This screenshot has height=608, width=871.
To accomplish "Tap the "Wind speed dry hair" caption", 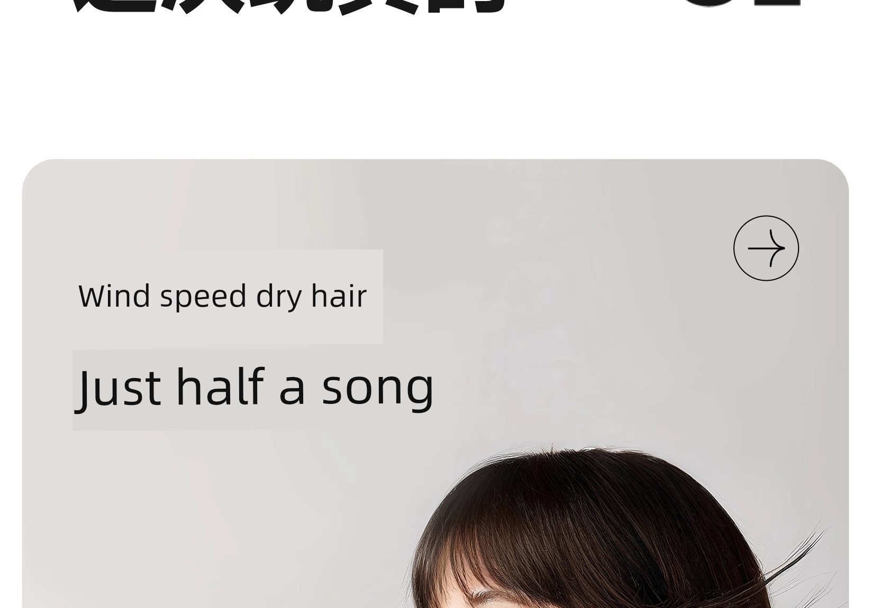I will pos(222,296).
